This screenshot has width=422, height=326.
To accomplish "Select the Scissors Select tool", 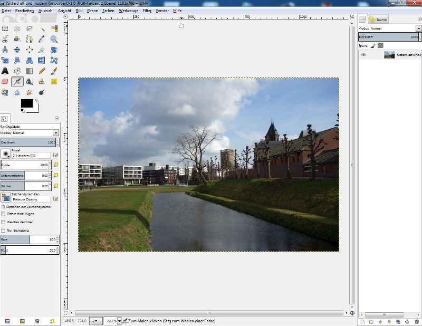I will (5, 39).
